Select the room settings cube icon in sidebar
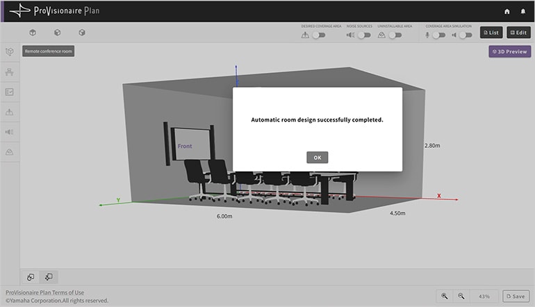Screen dimensions: 535x307 point(10,52)
